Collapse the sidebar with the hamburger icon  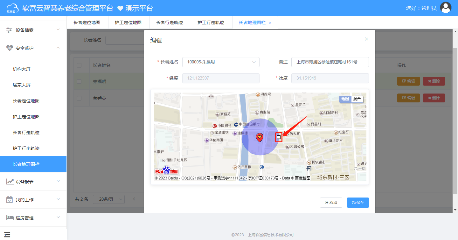point(7,235)
